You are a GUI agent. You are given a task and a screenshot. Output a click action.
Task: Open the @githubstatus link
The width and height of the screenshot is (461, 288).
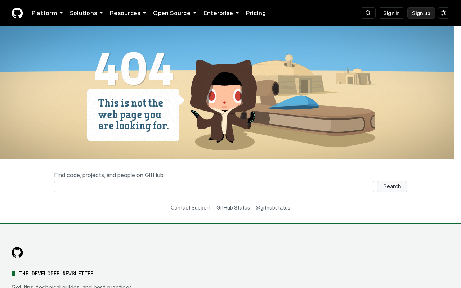point(273,208)
